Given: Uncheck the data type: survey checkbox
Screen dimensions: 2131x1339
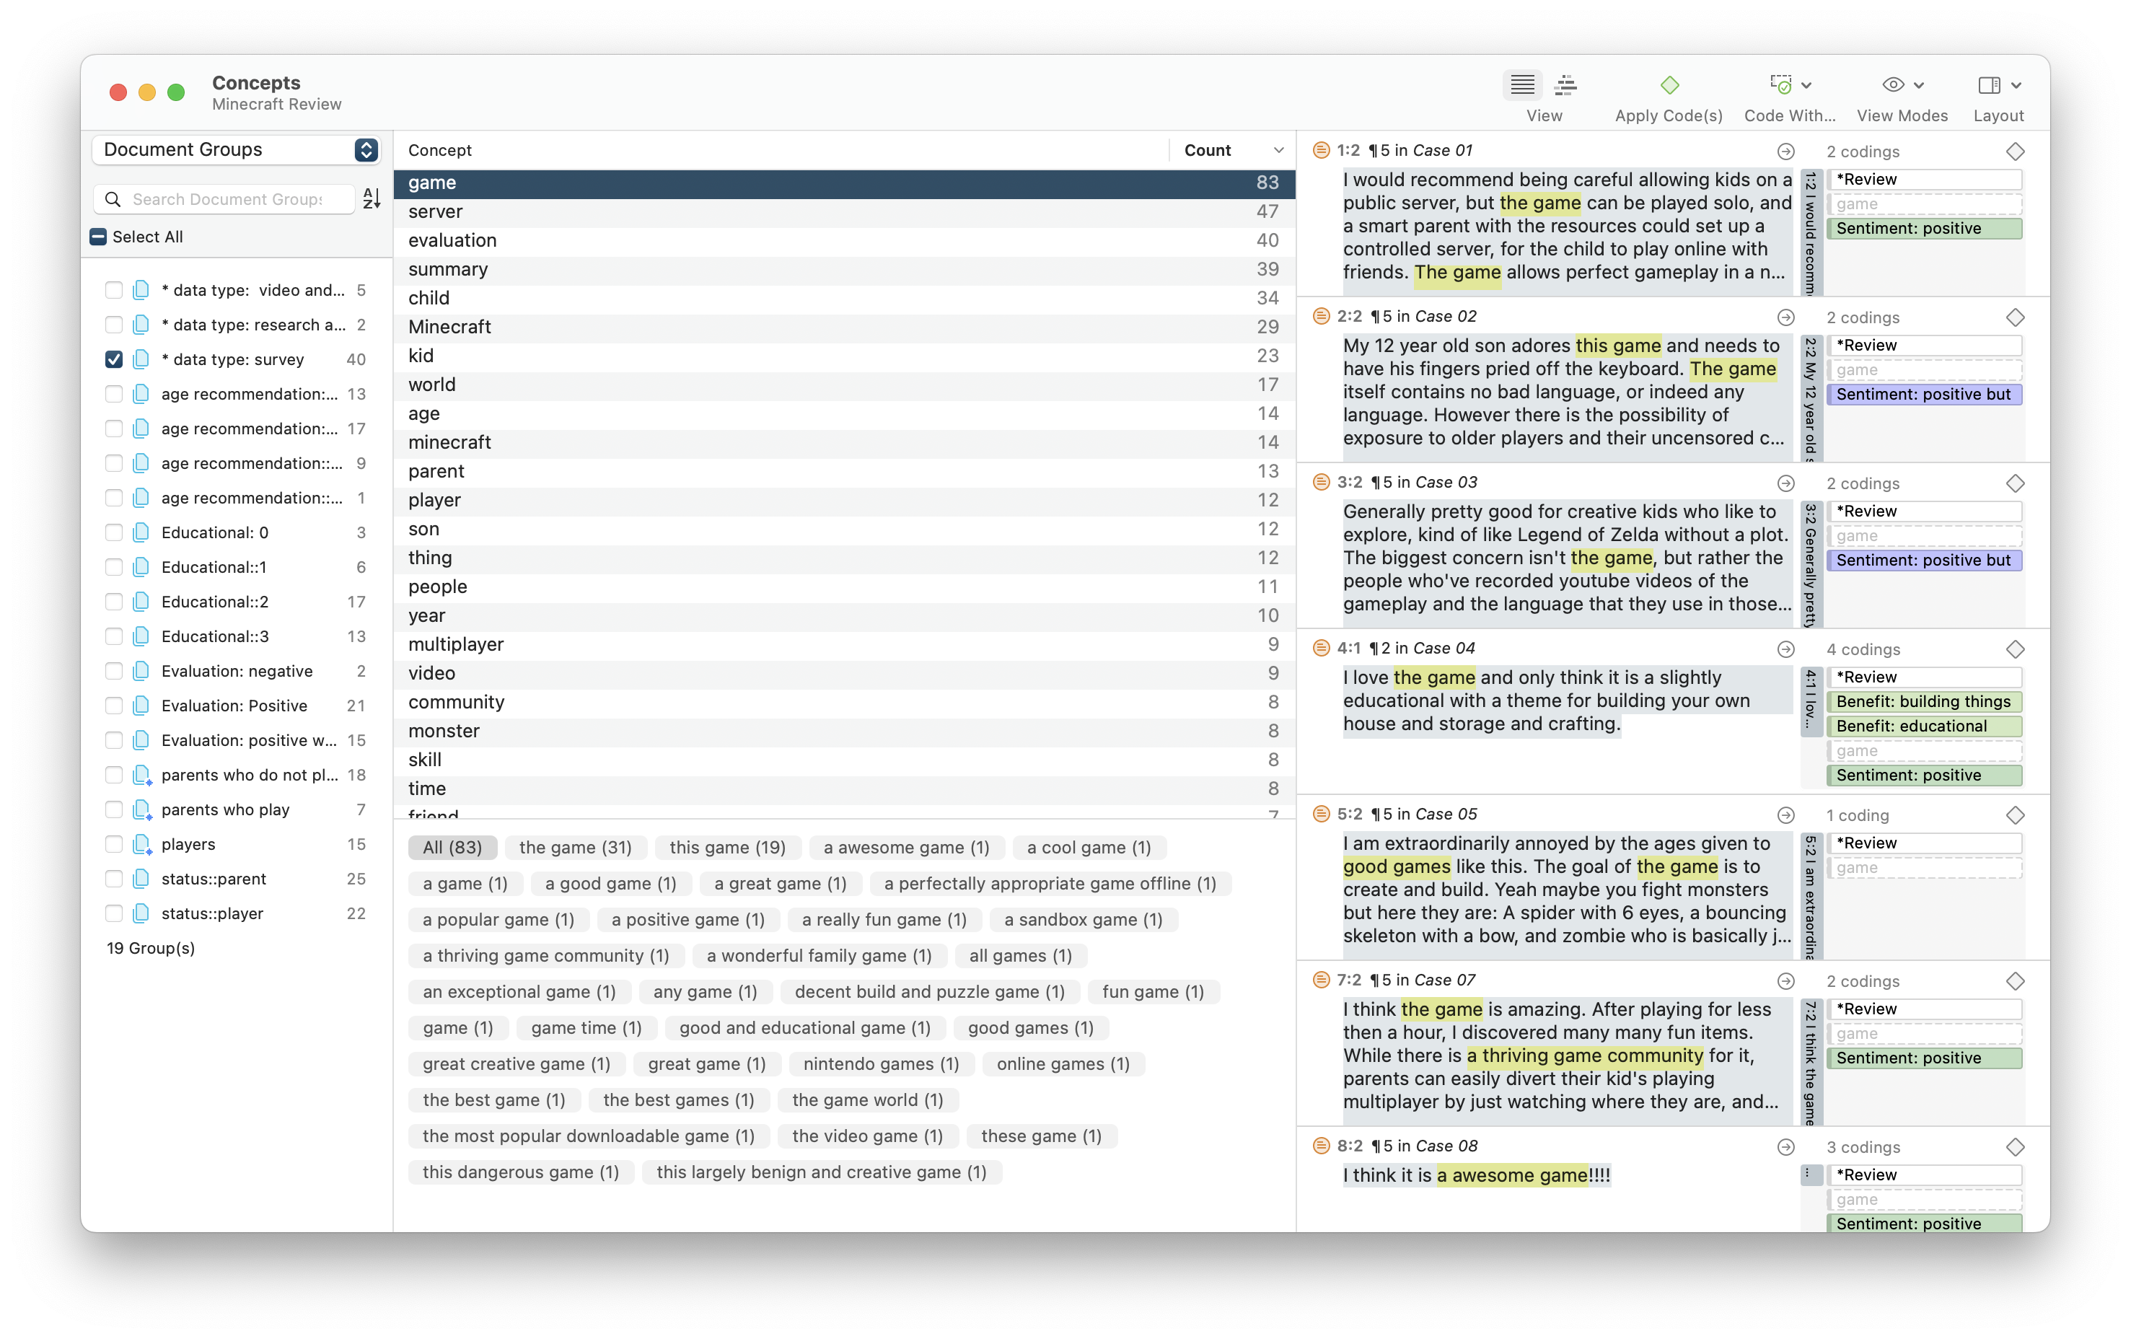Looking at the screenshot, I should click(x=114, y=359).
